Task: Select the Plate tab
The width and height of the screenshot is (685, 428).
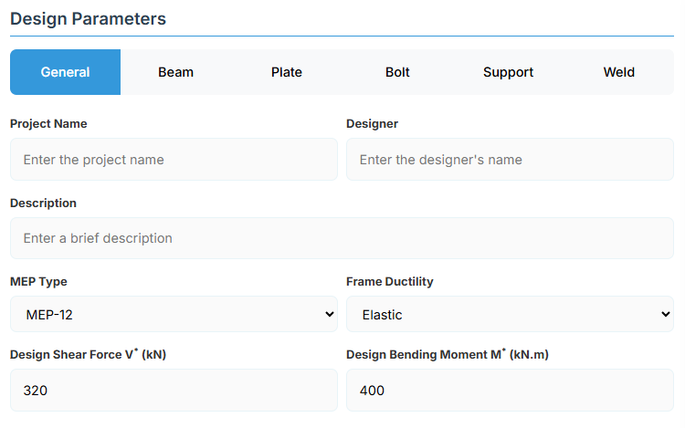Action: [x=287, y=72]
